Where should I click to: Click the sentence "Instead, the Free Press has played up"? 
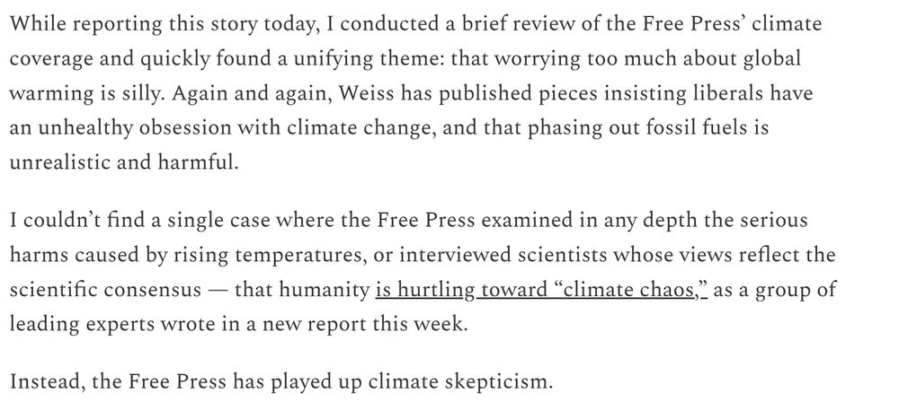pos(280,381)
